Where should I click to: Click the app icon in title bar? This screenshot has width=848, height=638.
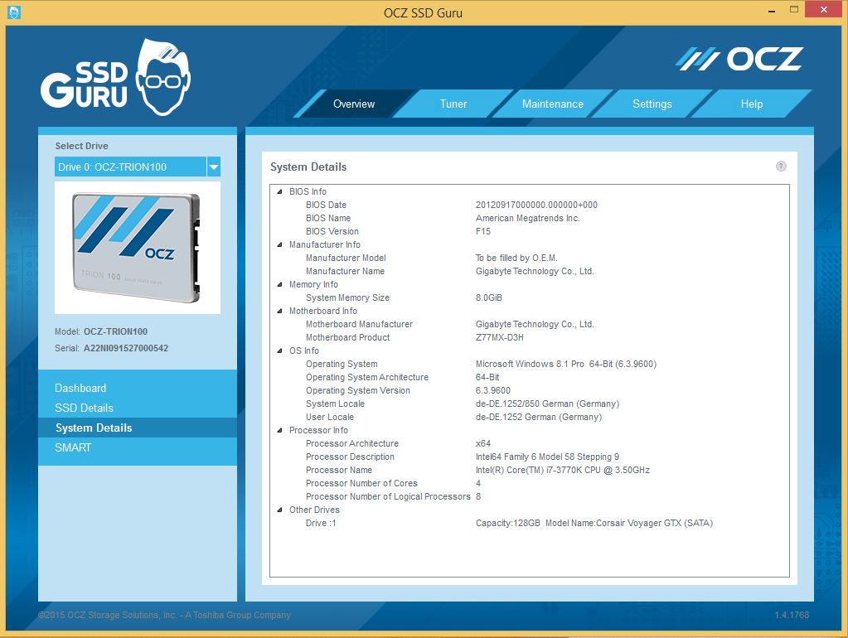14,12
